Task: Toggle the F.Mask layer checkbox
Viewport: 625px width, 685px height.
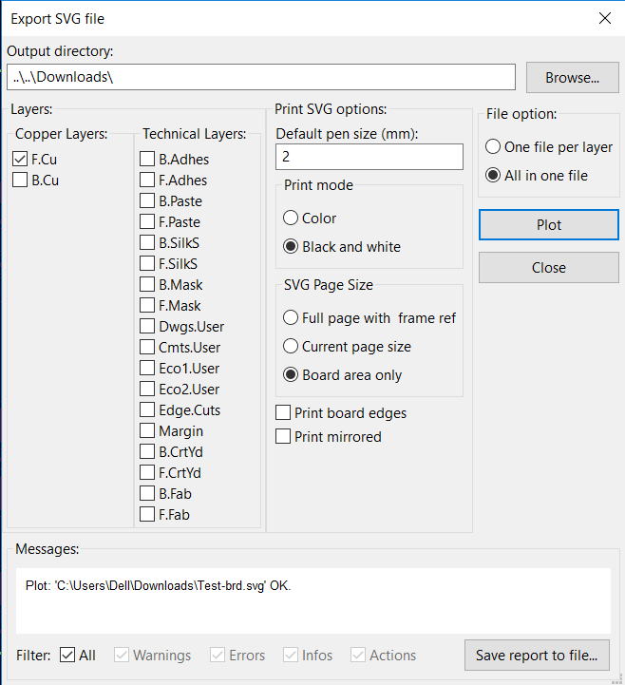Action: tap(147, 306)
